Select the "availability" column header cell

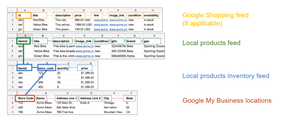[151, 15]
